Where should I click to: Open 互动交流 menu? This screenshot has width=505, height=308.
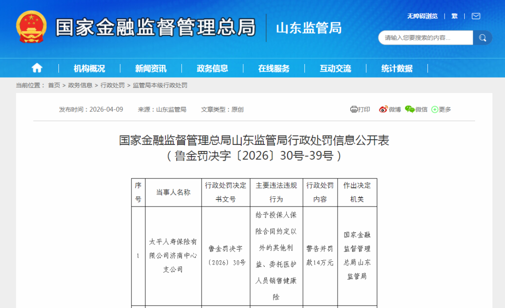coord(335,68)
